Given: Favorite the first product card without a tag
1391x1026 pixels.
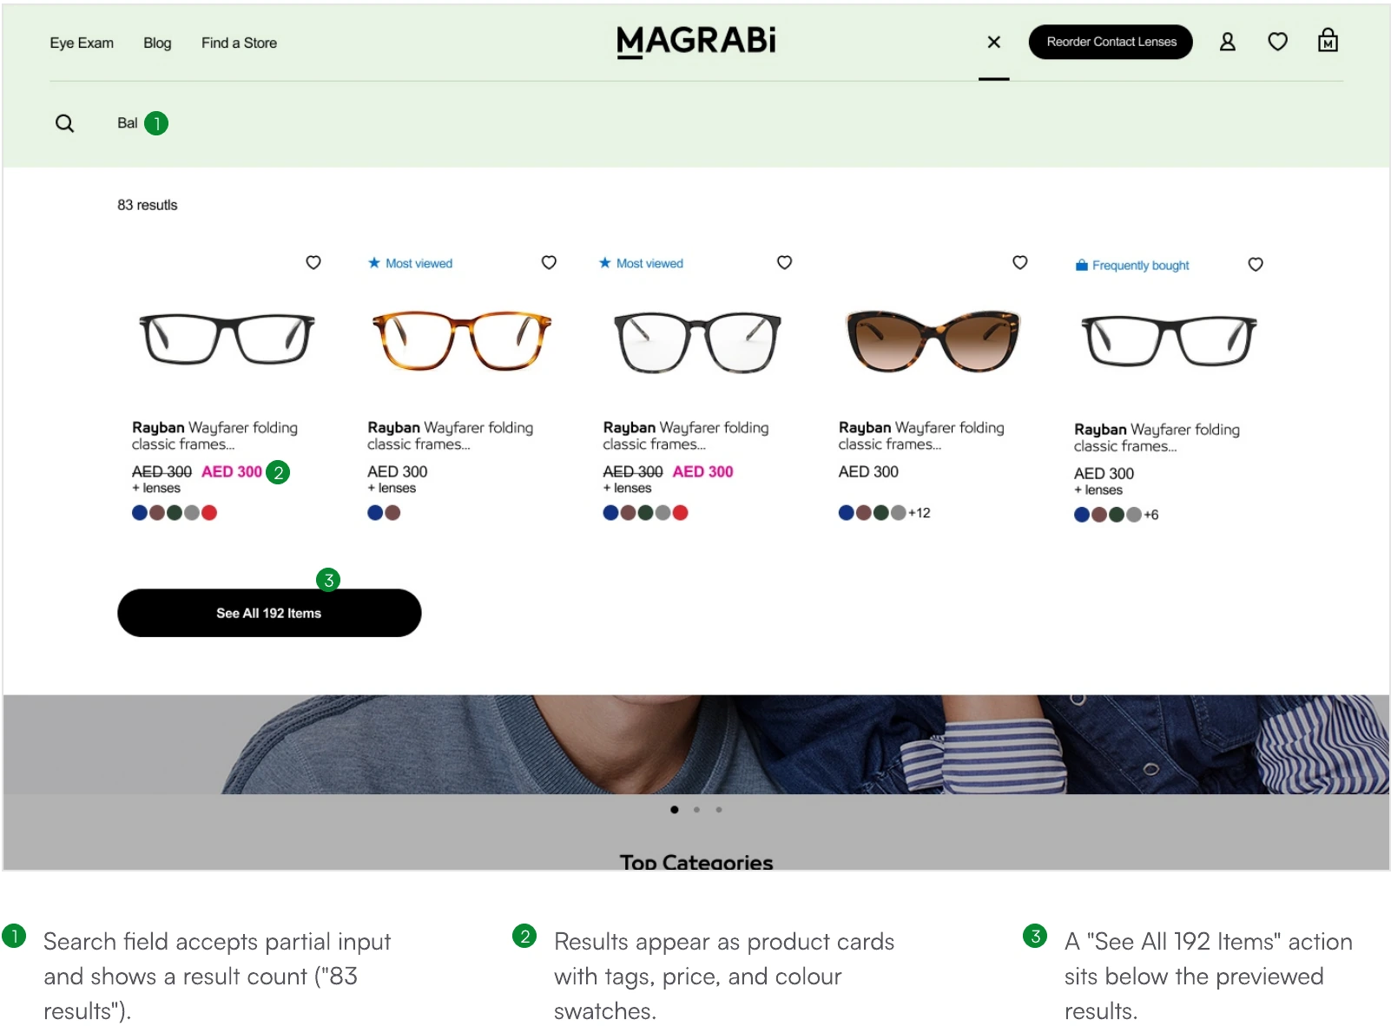Looking at the screenshot, I should [313, 262].
